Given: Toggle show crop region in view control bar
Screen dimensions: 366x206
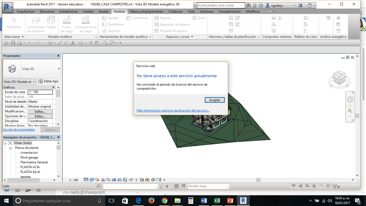Looking at the screenshot, I should click(120, 180).
